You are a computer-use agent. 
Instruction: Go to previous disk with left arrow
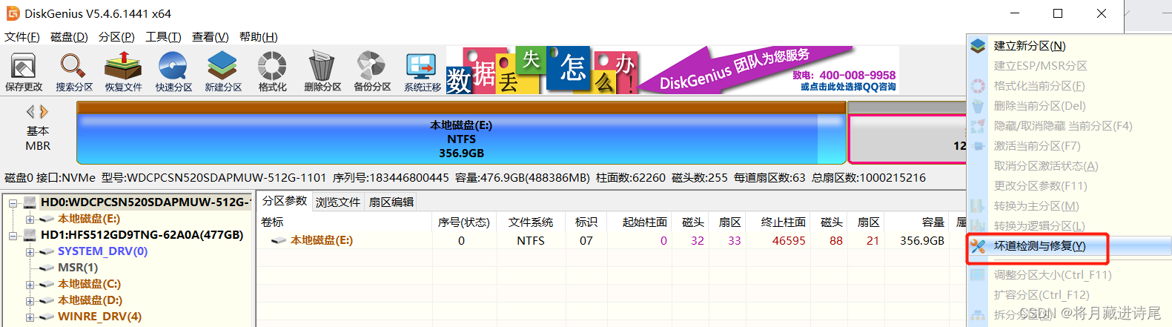click(x=30, y=112)
